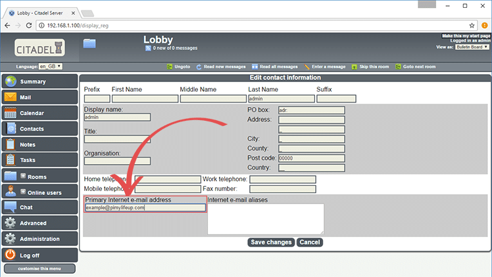This screenshot has height=277, width=492.
Task: Click the Citadel logo
Action: coord(39,48)
